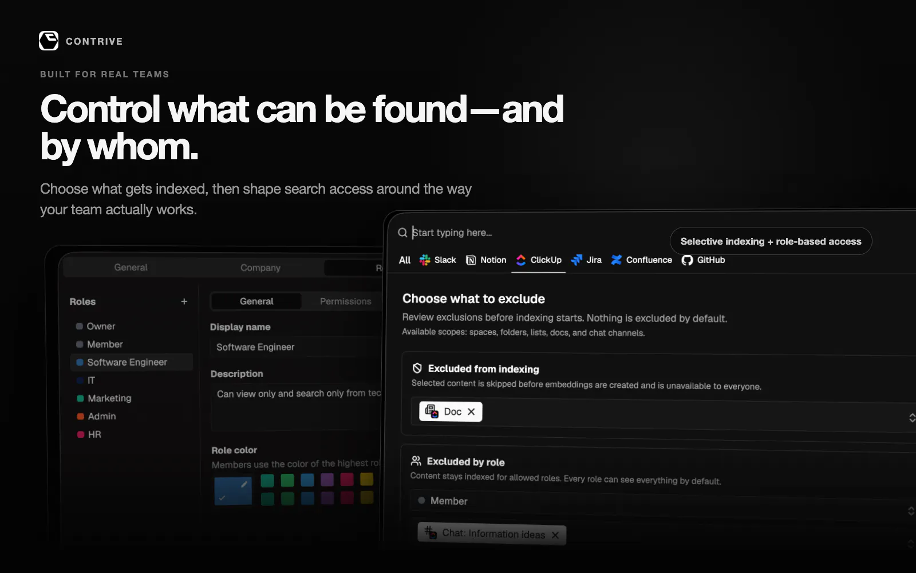The height and width of the screenshot is (573, 916).
Task: Click the people icon beside Excluded by role
Action: (416, 461)
